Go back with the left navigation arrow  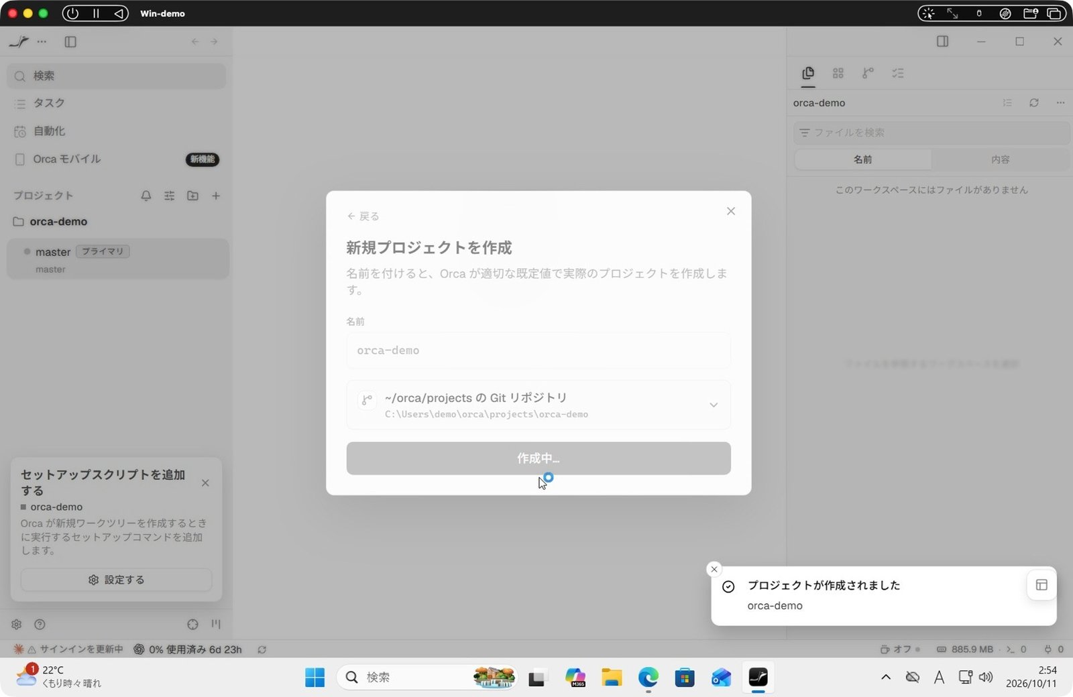[x=195, y=42]
